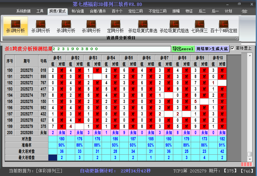Select the 系统数据 menu item
Image resolution: width=257 pixels, height=176 pixels.
tap(23, 11)
